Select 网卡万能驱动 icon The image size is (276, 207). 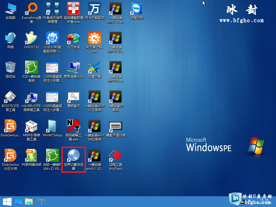tap(95, 11)
